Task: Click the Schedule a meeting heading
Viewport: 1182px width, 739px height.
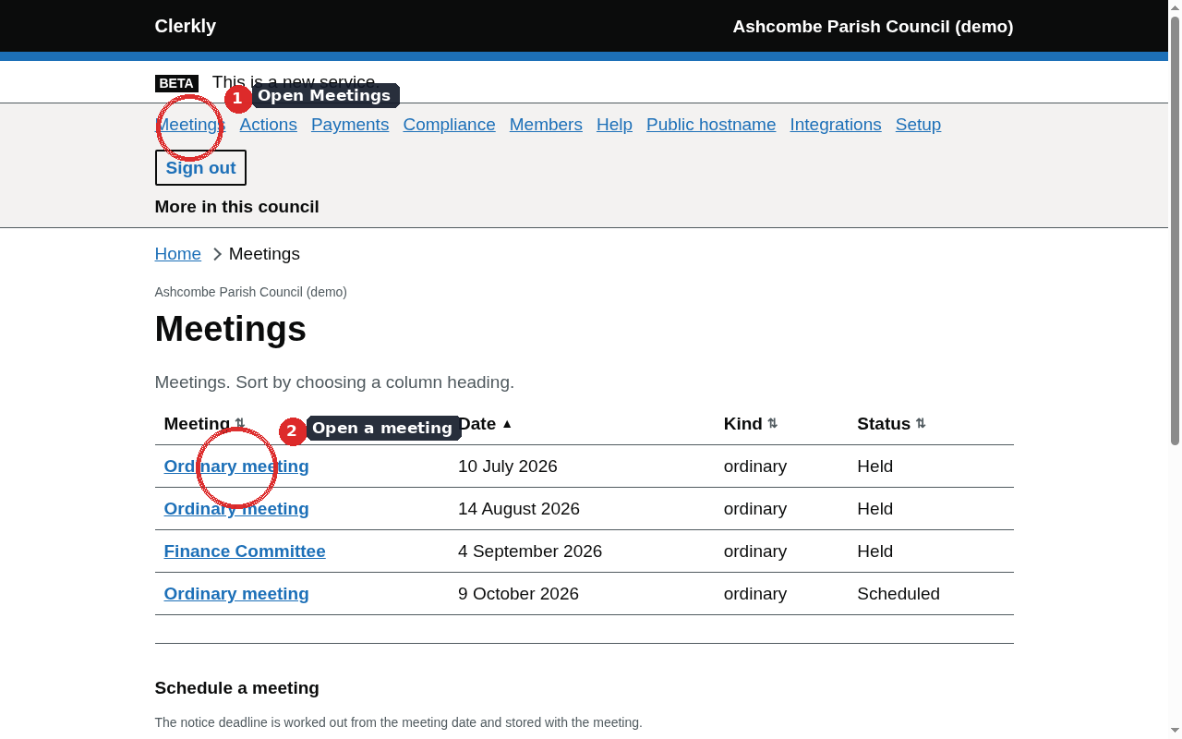Action: (x=237, y=688)
